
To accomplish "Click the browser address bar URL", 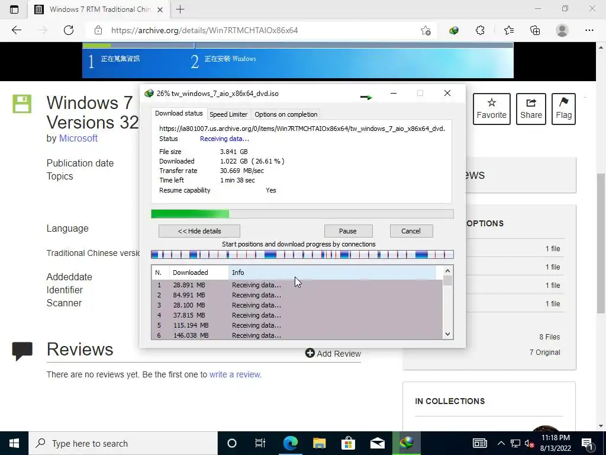I will [x=204, y=30].
